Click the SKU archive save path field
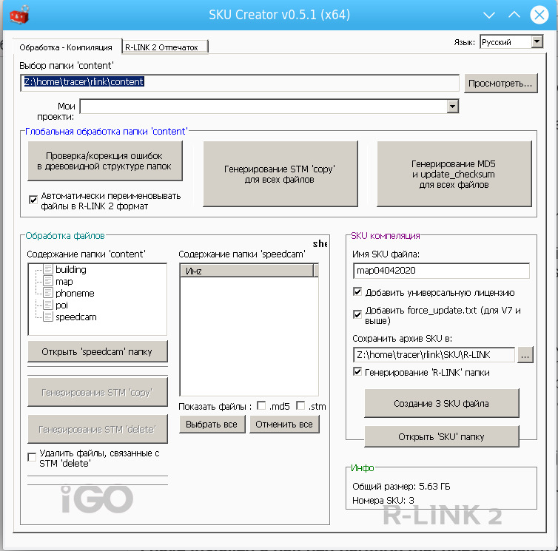 [x=434, y=355]
